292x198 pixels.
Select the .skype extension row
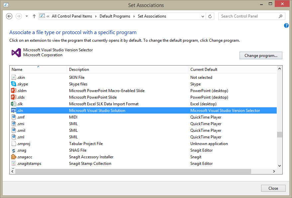tap(143, 84)
